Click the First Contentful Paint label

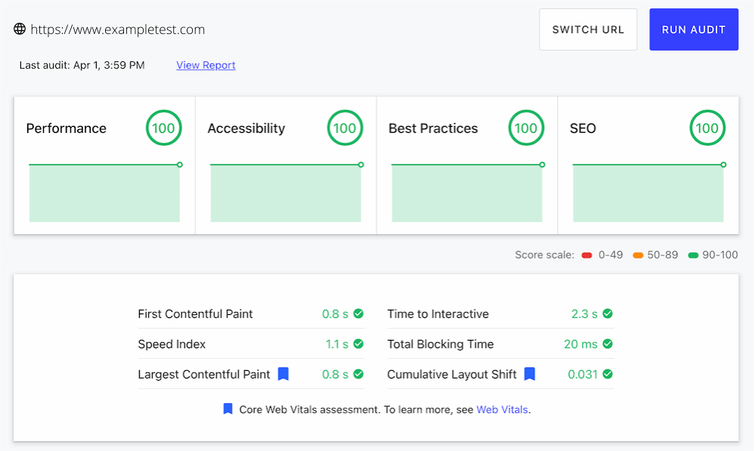195,314
